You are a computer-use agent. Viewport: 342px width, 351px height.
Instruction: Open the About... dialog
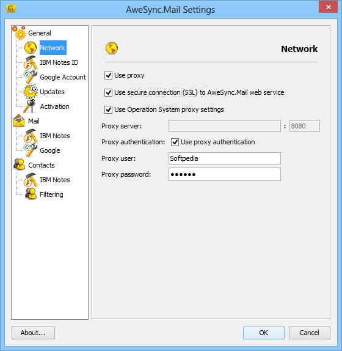[x=33, y=333]
